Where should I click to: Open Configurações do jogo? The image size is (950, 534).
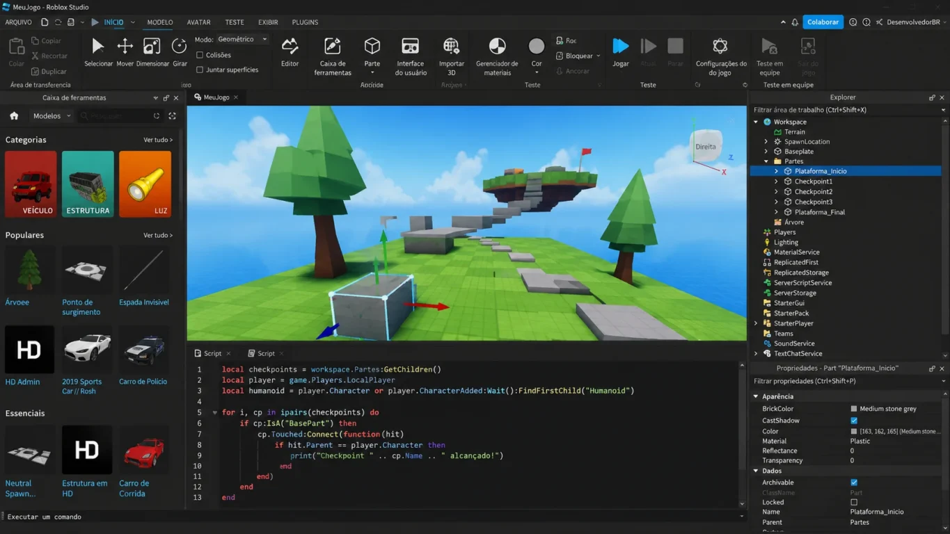[720, 56]
